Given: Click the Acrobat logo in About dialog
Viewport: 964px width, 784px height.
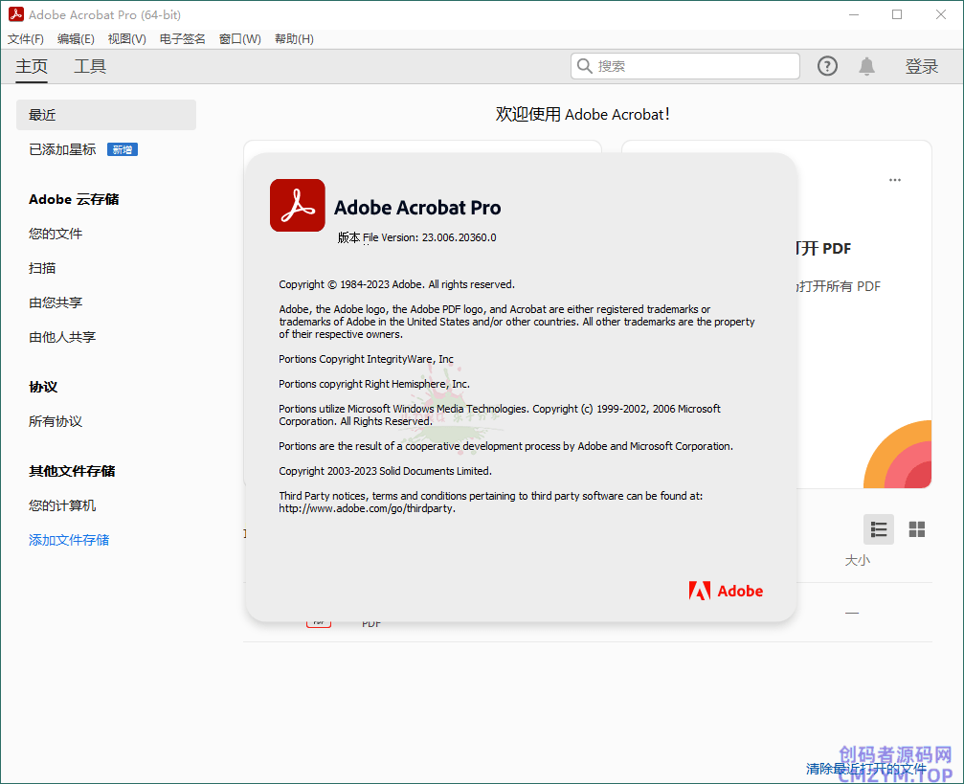Looking at the screenshot, I should coord(297,206).
